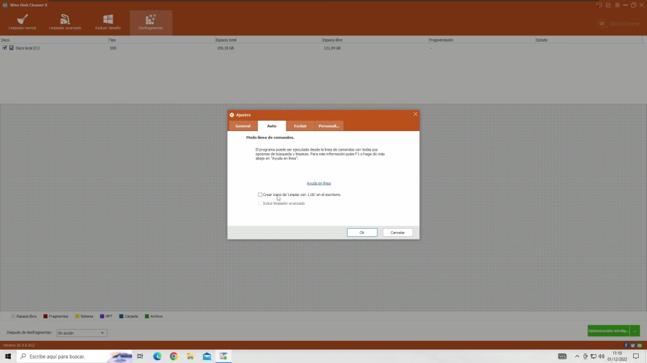647x363 pixels.
Task: Expand the green Optimización button arrow
Action: (635, 331)
